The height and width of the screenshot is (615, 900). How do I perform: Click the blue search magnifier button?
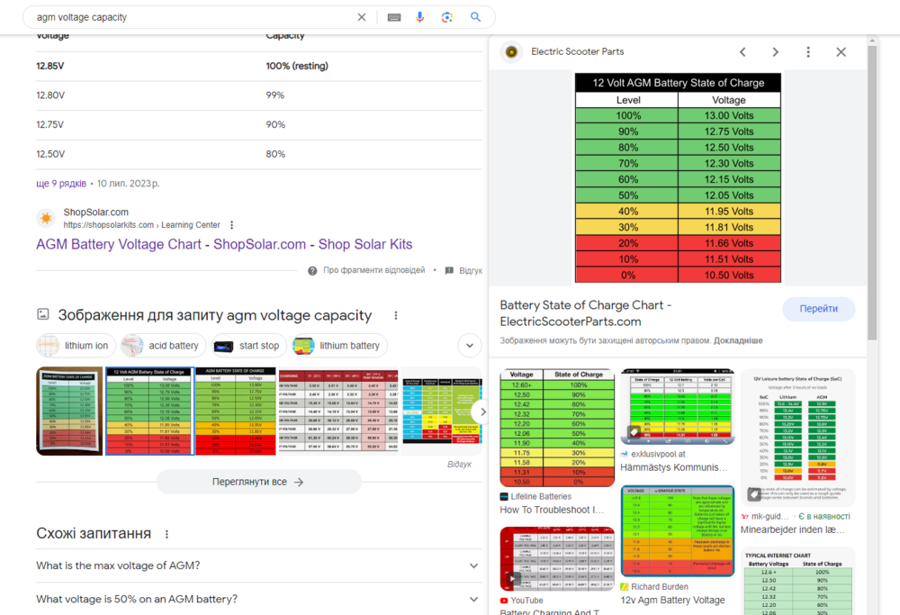476,17
